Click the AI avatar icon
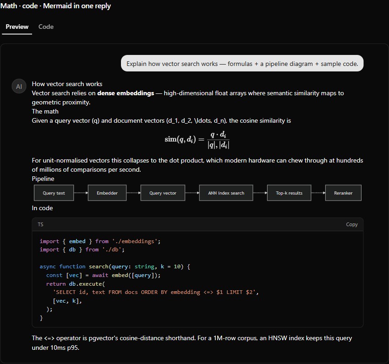 pos(19,86)
